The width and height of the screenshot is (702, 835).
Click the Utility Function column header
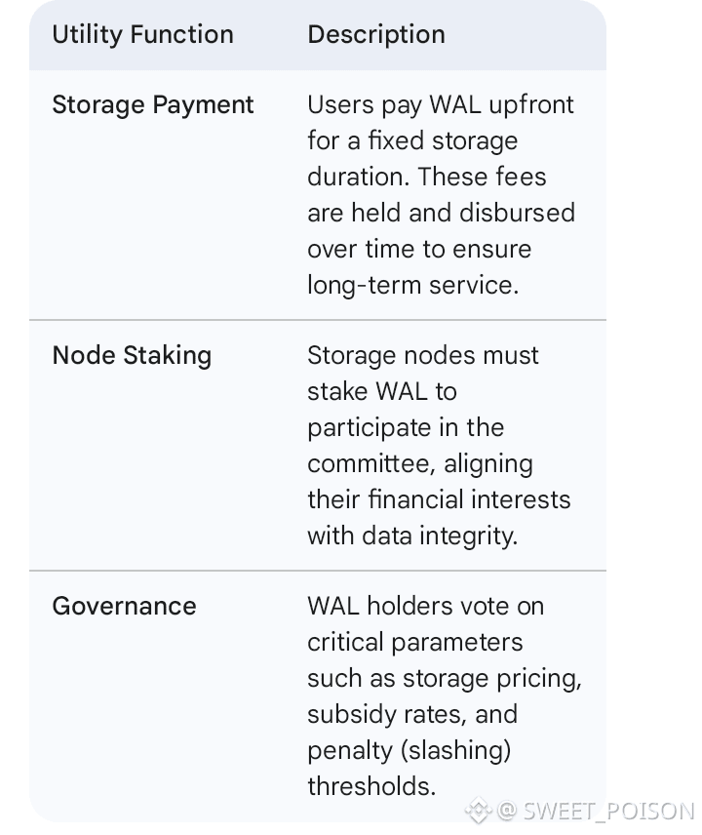[x=142, y=35]
